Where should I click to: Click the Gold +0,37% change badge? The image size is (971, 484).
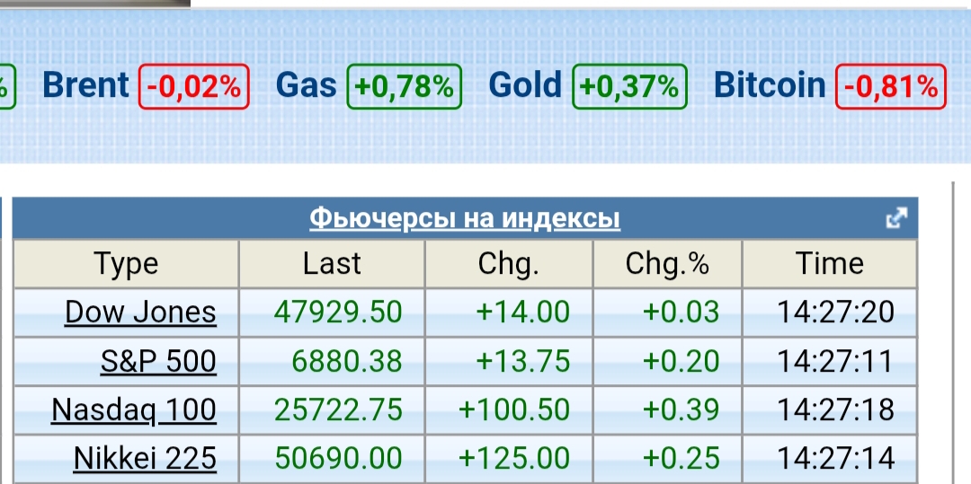click(x=629, y=87)
